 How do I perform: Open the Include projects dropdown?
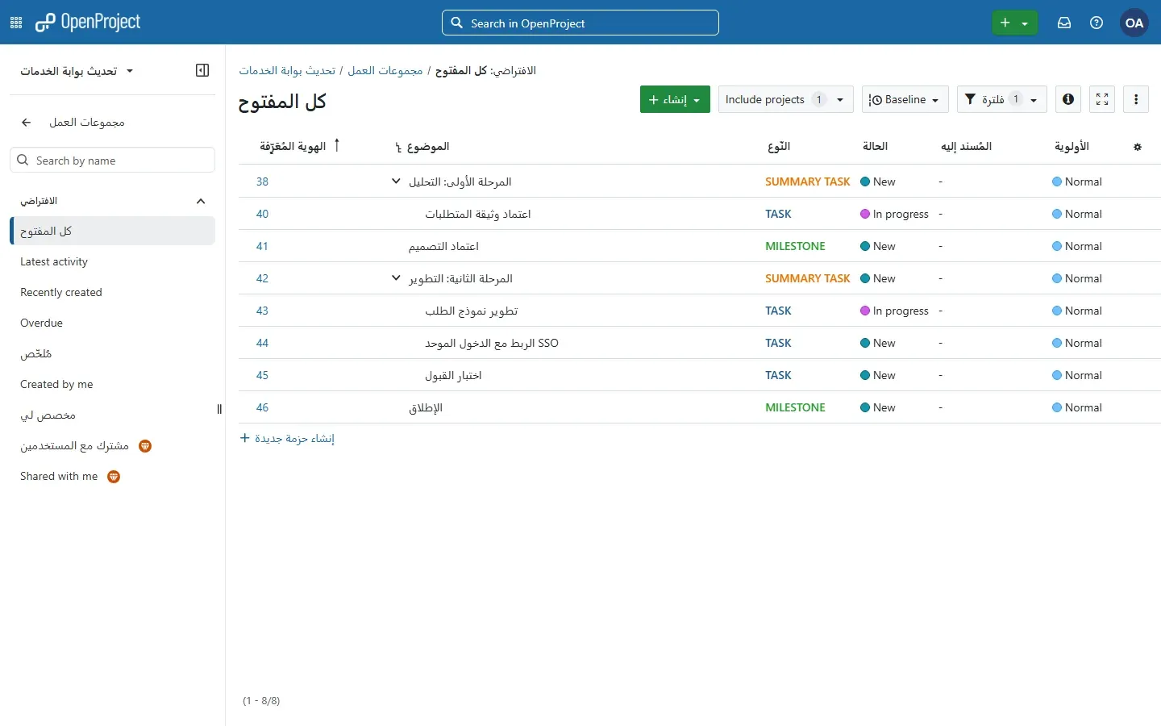(x=785, y=99)
